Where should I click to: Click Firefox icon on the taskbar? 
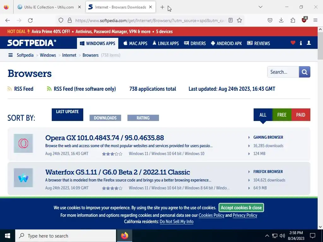click(x=124, y=236)
